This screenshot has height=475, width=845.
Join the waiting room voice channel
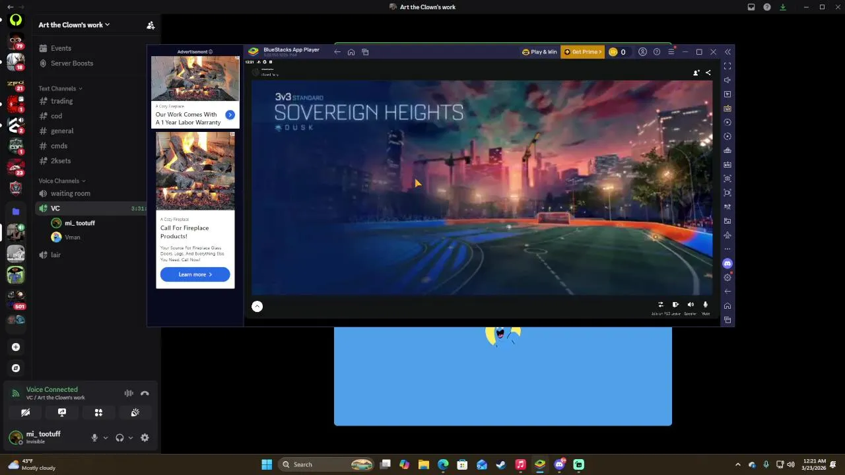tap(70, 193)
